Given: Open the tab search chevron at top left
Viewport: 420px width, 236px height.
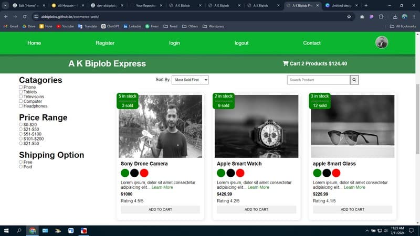Looking at the screenshot, I should point(5,5).
